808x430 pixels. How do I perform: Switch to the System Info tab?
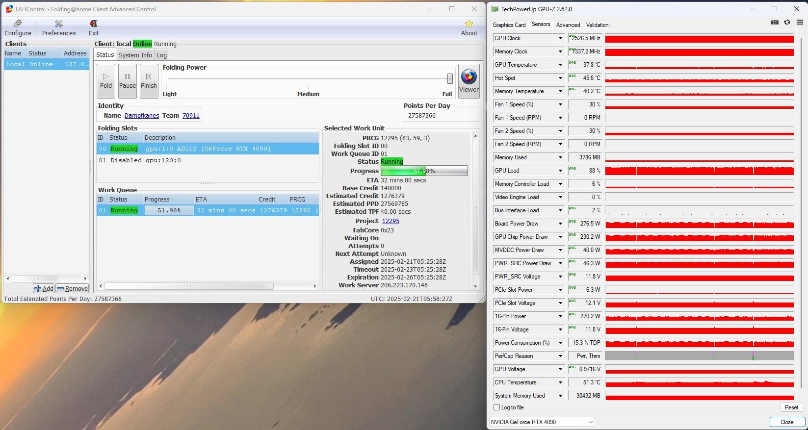tap(135, 55)
